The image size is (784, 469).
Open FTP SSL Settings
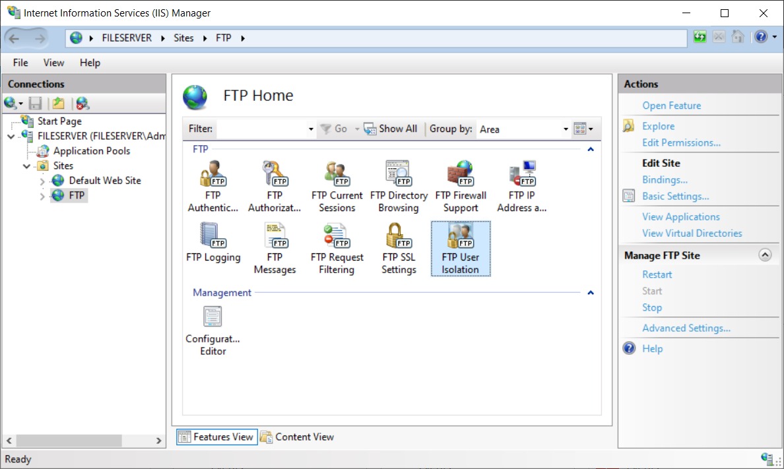click(399, 248)
